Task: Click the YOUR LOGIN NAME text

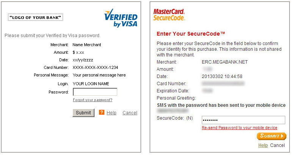Action: tap(91, 84)
